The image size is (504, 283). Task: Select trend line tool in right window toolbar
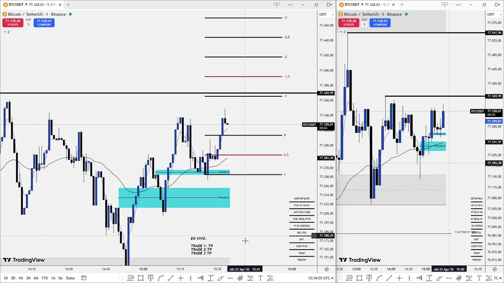click(389, 278)
